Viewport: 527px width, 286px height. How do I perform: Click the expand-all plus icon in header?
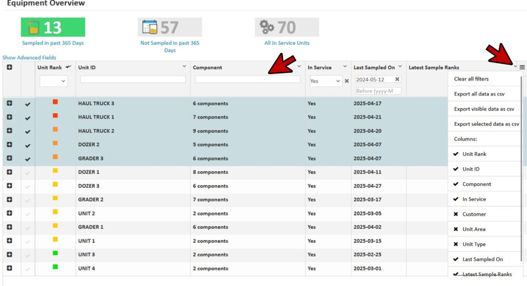click(9, 67)
